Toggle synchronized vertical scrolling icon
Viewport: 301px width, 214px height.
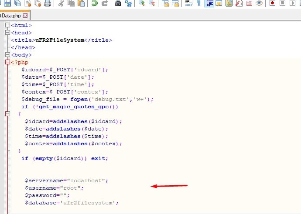click(165, 3)
